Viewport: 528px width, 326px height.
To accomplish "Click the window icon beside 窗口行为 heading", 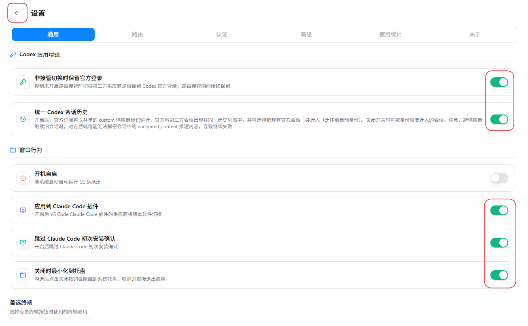I will pyautogui.click(x=13, y=150).
